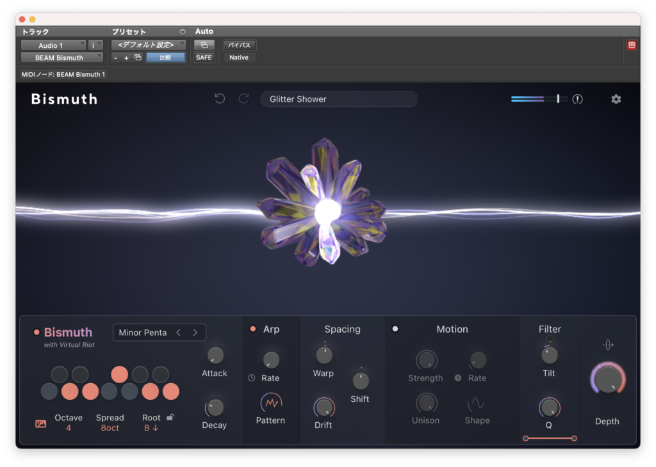Image resolution: width=656 pixels, height=467 pixels.
Task: Click the redo arrow icon
Action: (x=243, y=99)
